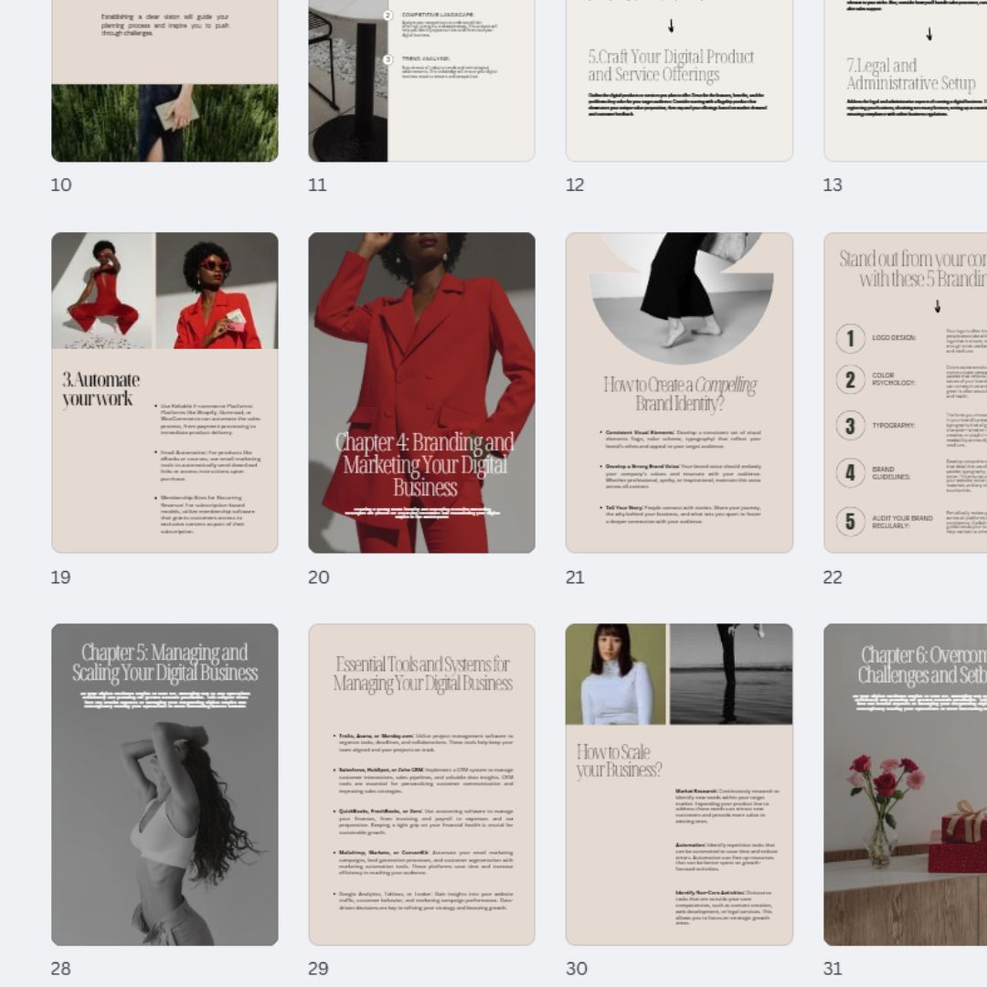
Task: Click the page number 12 label
Action: tap(575, 185)
